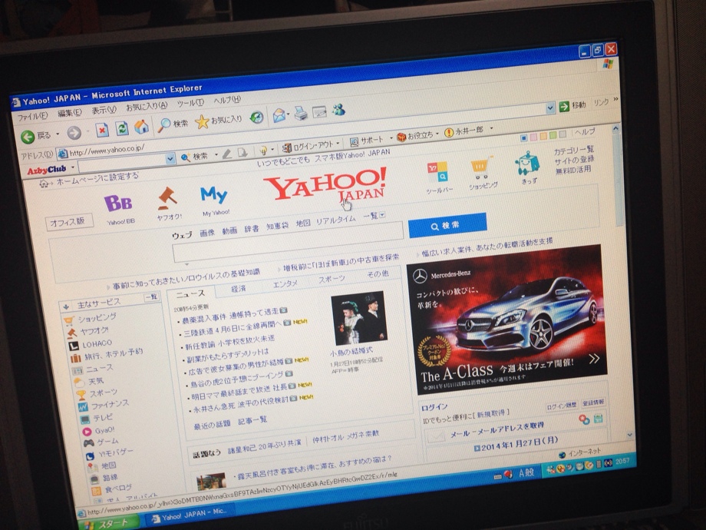Screen dimensions: 706x530
Task: Open the きっず mascot icon
Action: pyautogui.click(x=527, y=163)
